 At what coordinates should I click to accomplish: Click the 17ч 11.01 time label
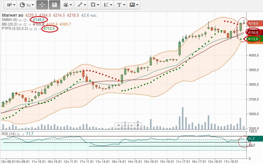pos(87,162)
